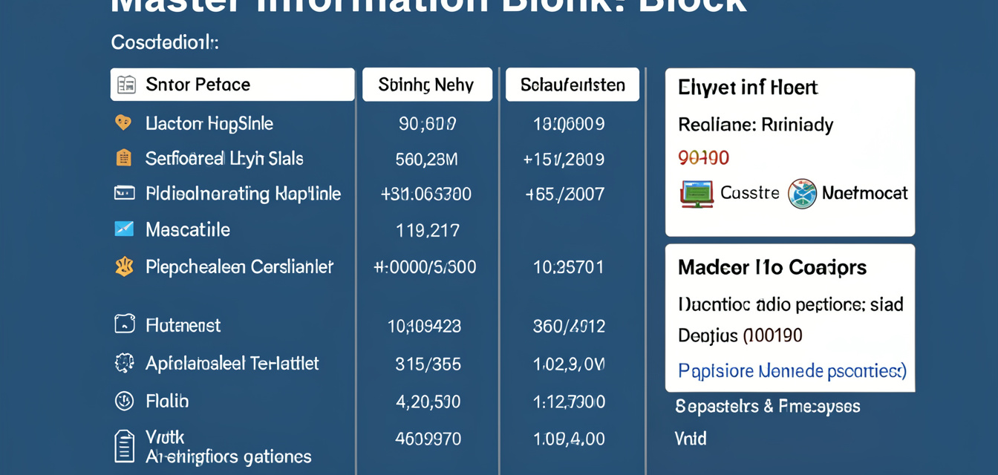Click the document icon beside Vrutk
The image size is (998, 475).
[125, 446]
